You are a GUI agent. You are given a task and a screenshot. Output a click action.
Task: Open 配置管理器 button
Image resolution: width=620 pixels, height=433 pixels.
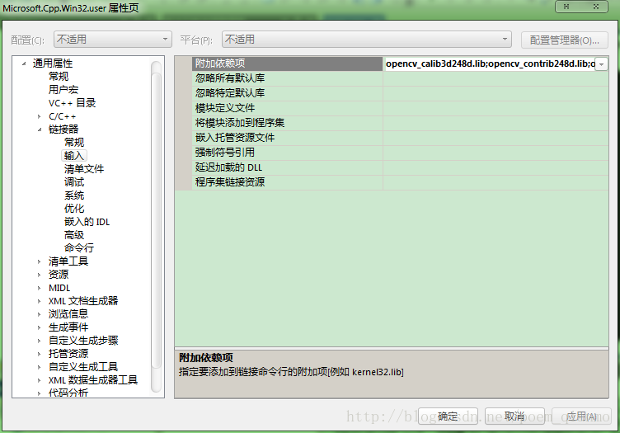pos(564,40)
